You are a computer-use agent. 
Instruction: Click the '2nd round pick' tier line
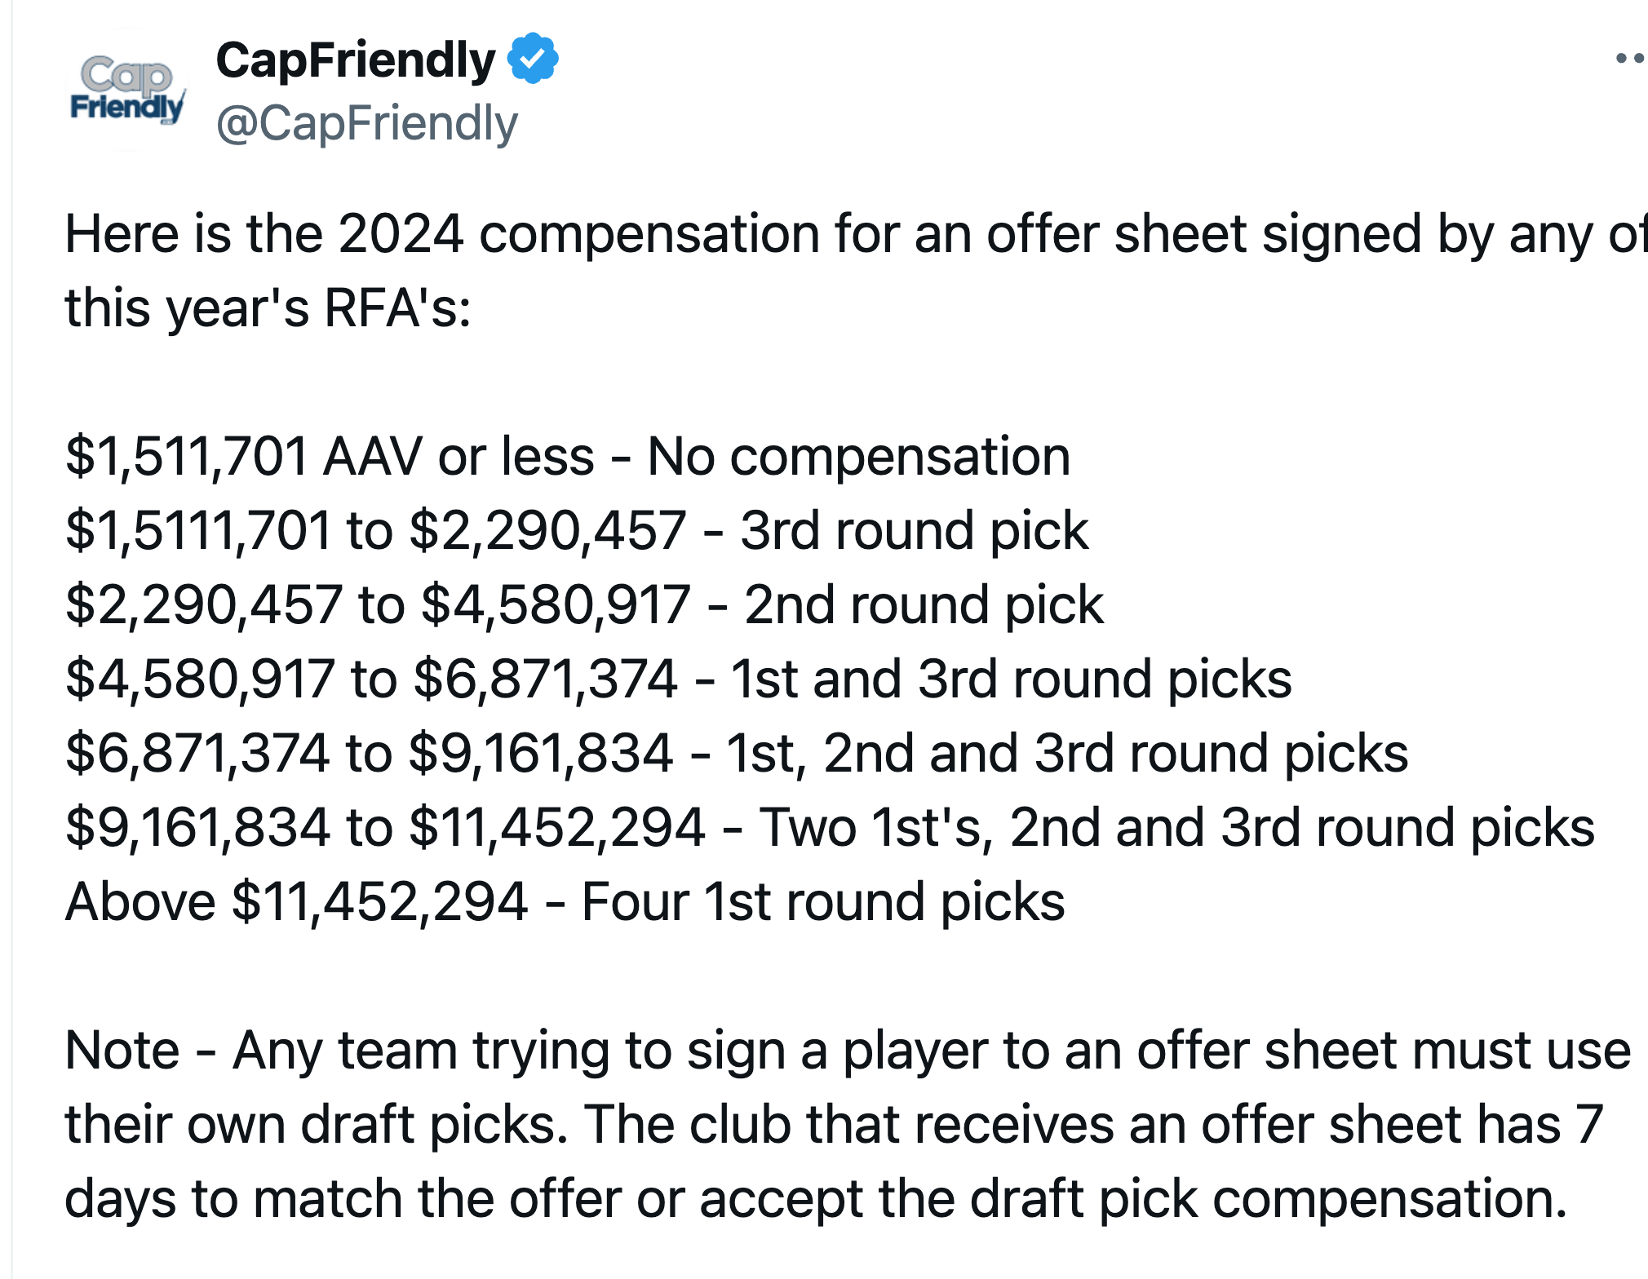coord(584,605)
